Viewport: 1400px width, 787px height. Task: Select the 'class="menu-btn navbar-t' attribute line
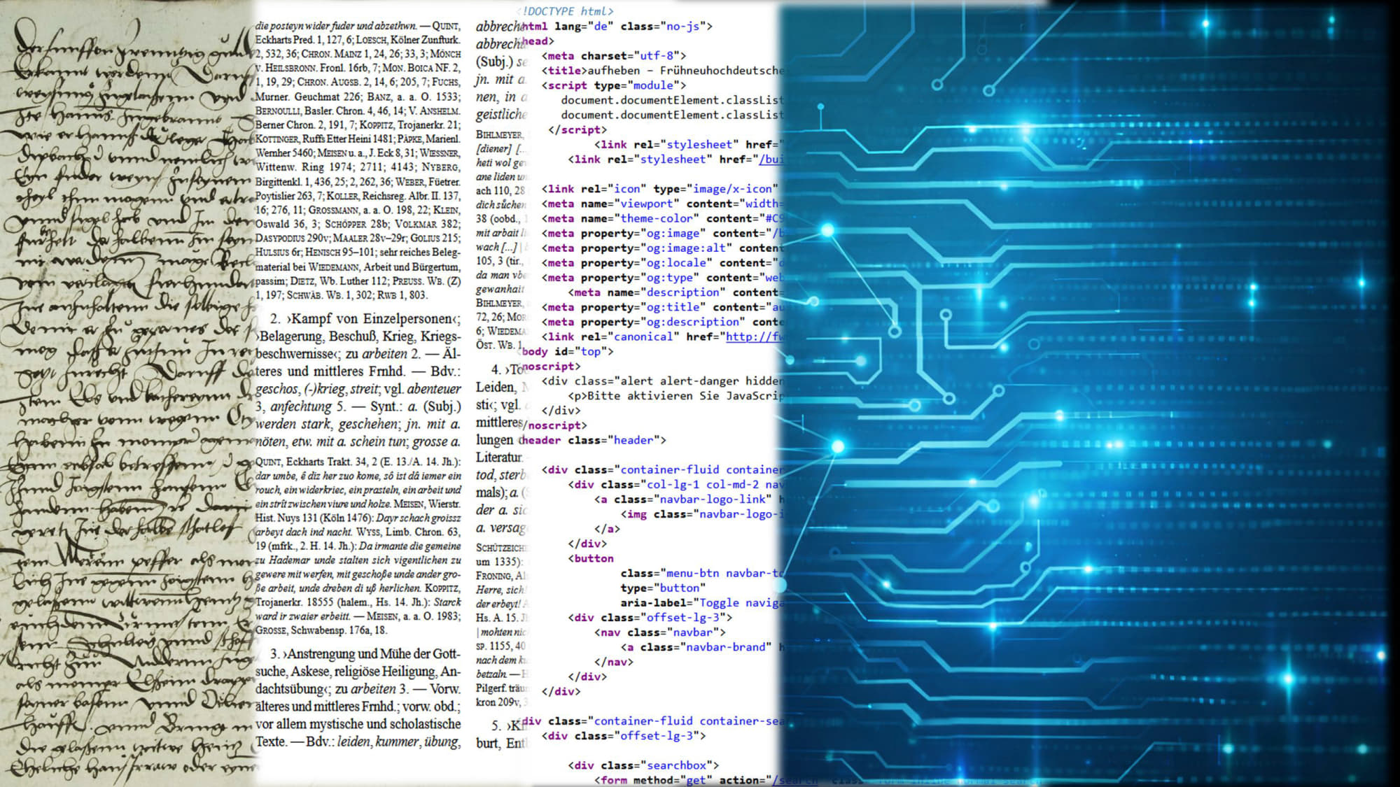[701, 573]
